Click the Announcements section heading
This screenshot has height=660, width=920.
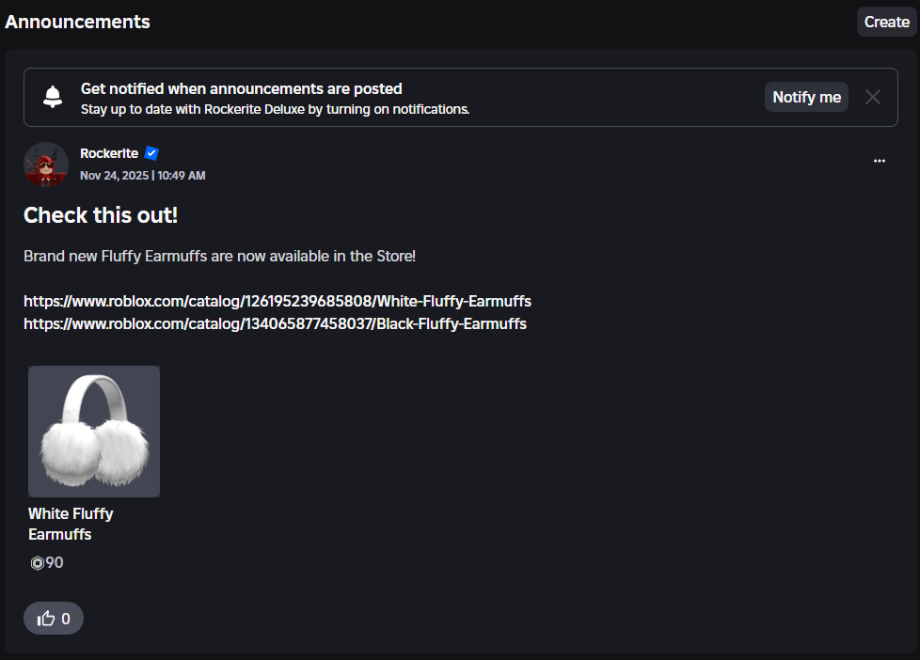(77, 22)
